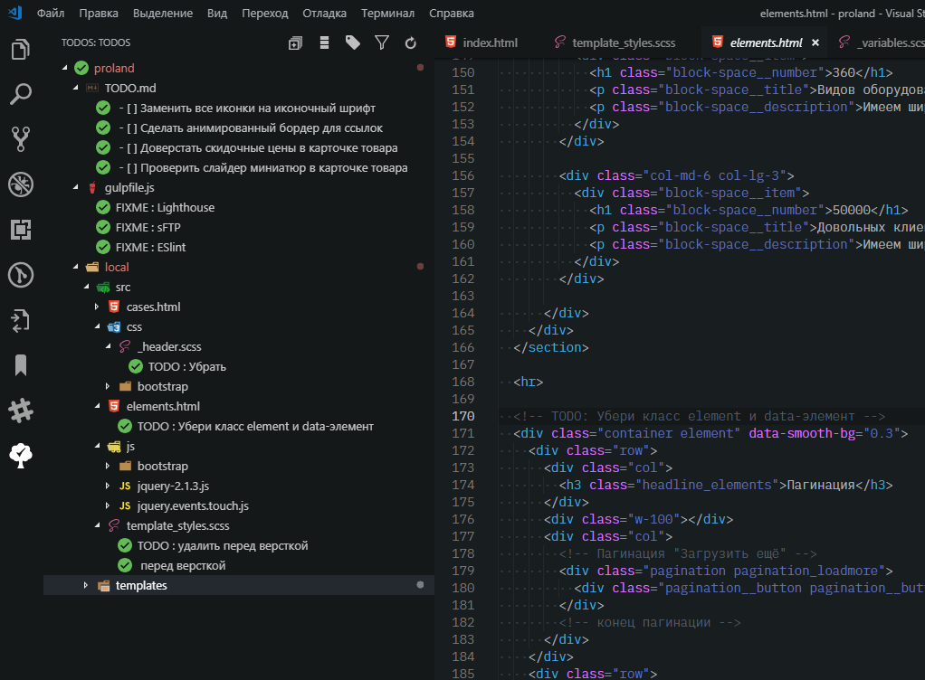Image resolution: width=925 pixels, height=680 pixels.
Task: Click green check next to 'TODO : Убрать'
Action: pyautogui.click(x=136, y=367)
